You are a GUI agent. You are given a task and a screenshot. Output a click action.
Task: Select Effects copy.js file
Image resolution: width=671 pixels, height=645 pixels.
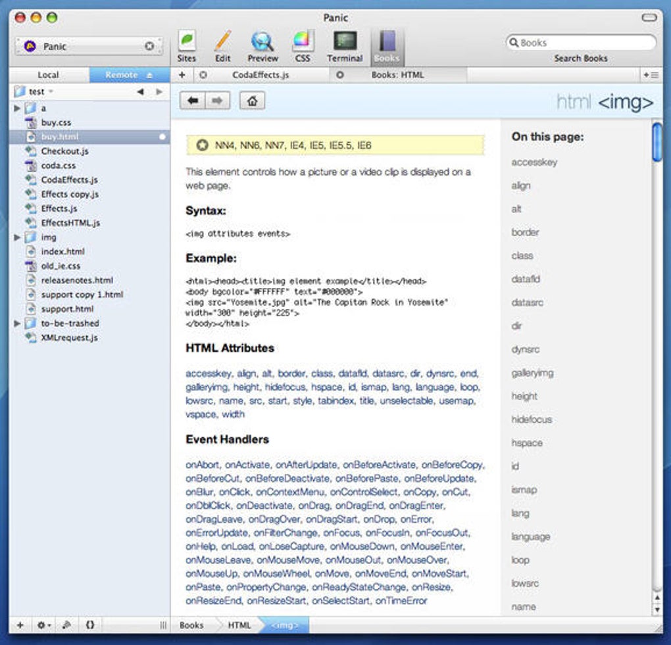pyautogui.click(x=89, y=194)
